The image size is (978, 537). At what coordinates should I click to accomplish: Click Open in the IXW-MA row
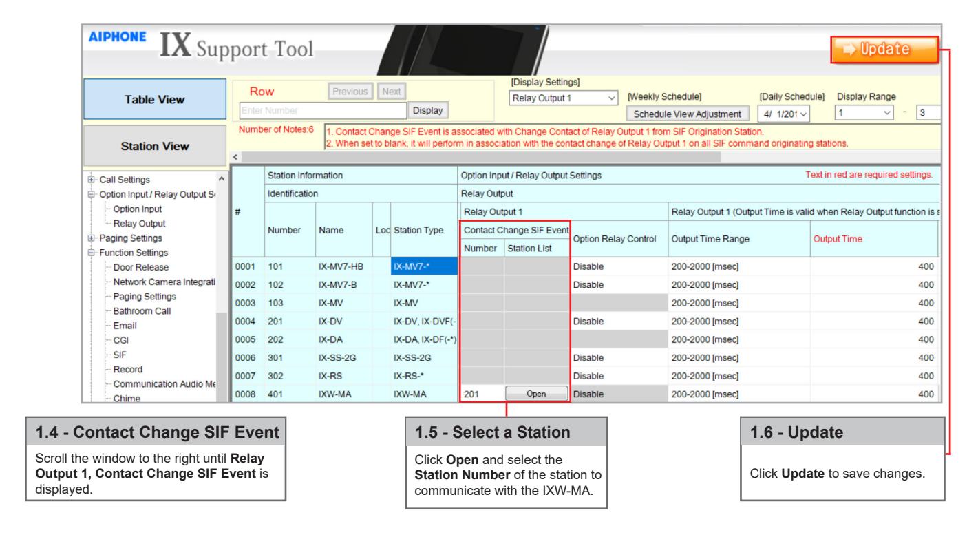535,394
